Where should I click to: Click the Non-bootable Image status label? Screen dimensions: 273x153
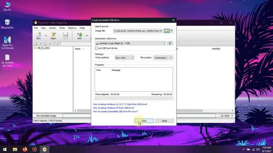[x=46, y=116]
